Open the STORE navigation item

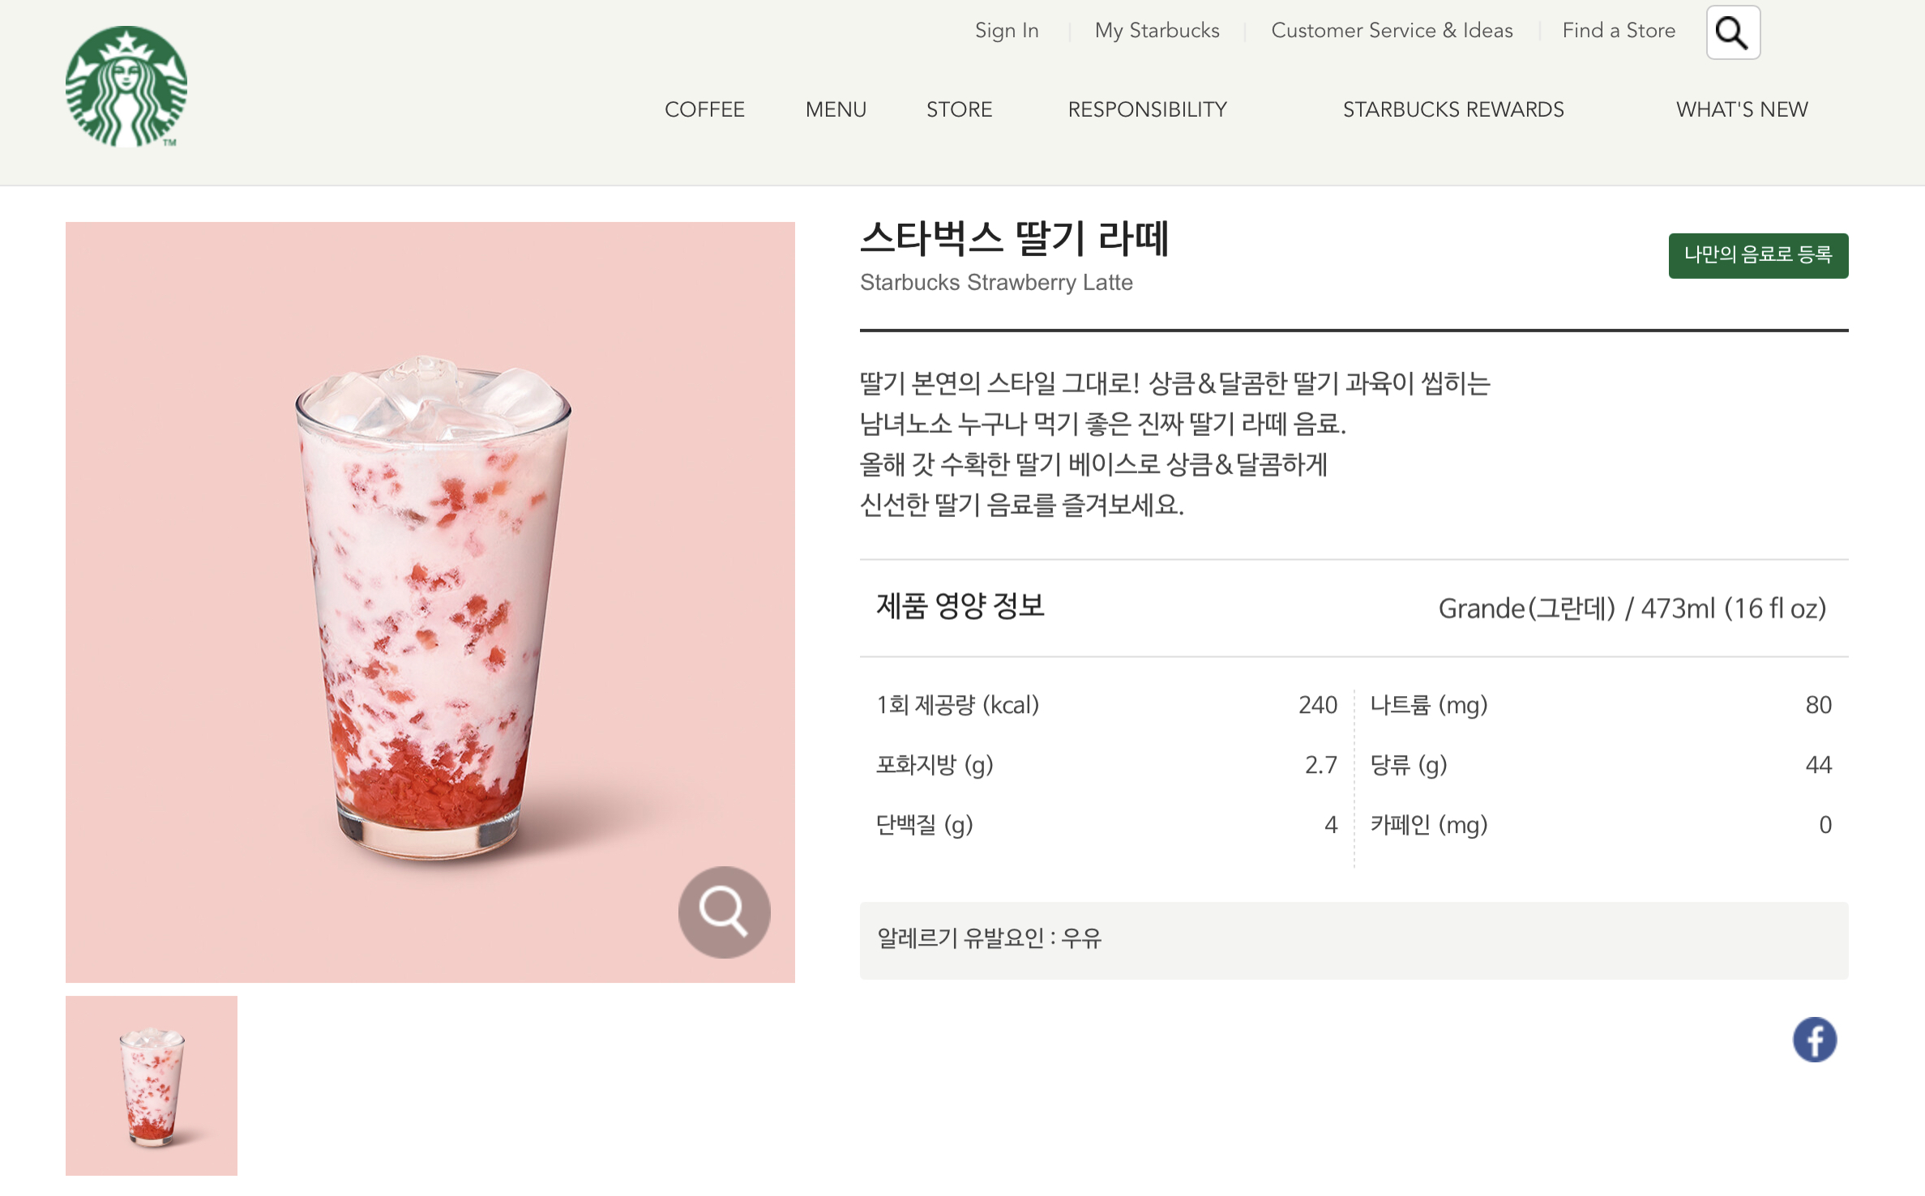click(959, 109)
